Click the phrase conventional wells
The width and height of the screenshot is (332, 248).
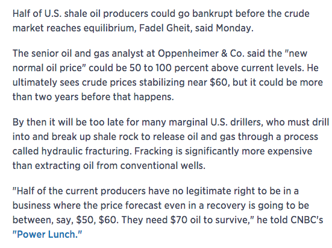(x=163, y=165)
